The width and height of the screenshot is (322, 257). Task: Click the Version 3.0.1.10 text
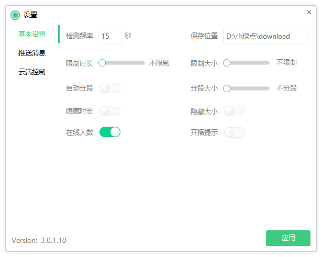pyautogui.click(x=39, y=240)
